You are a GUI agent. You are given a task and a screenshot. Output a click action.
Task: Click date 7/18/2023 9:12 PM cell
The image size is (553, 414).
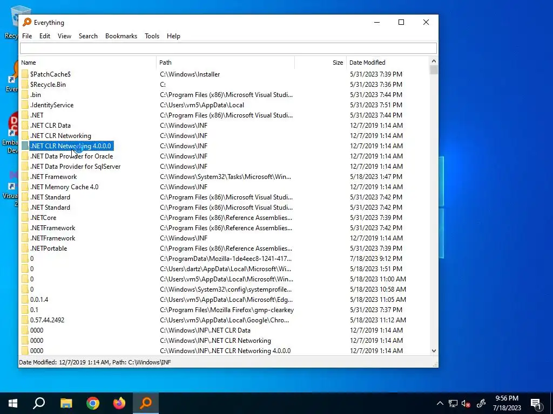(x=376, y=258)
